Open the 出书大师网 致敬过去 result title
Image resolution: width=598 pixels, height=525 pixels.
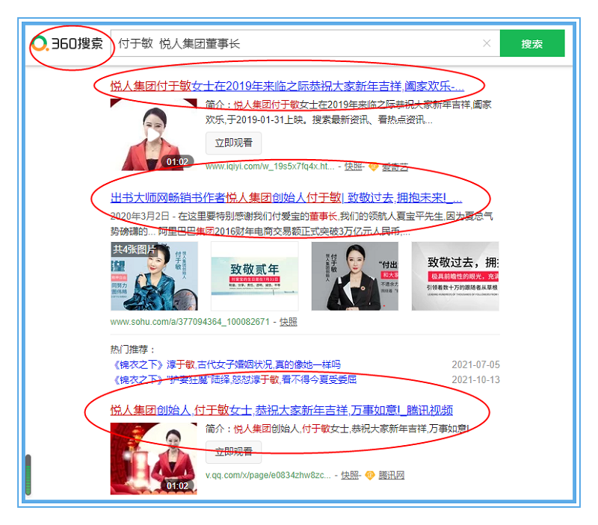click(286, 198)
